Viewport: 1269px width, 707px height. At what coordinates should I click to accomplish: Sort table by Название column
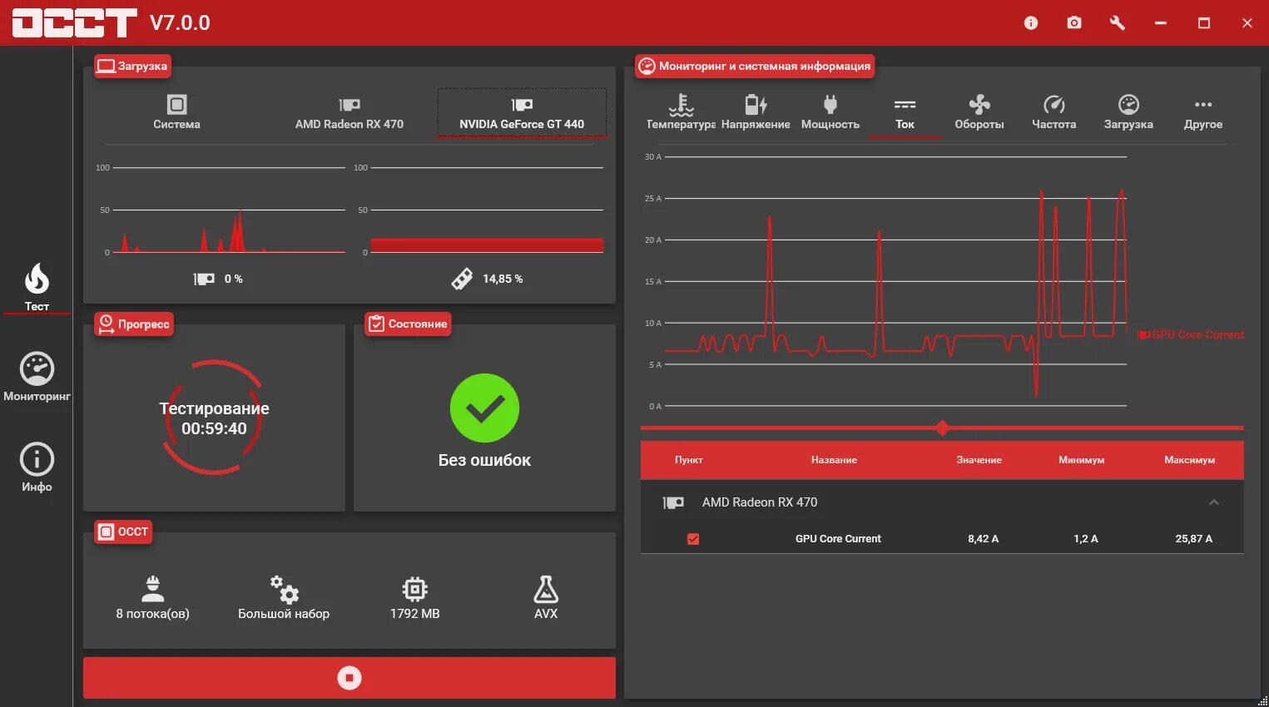[x=834, y=460]
